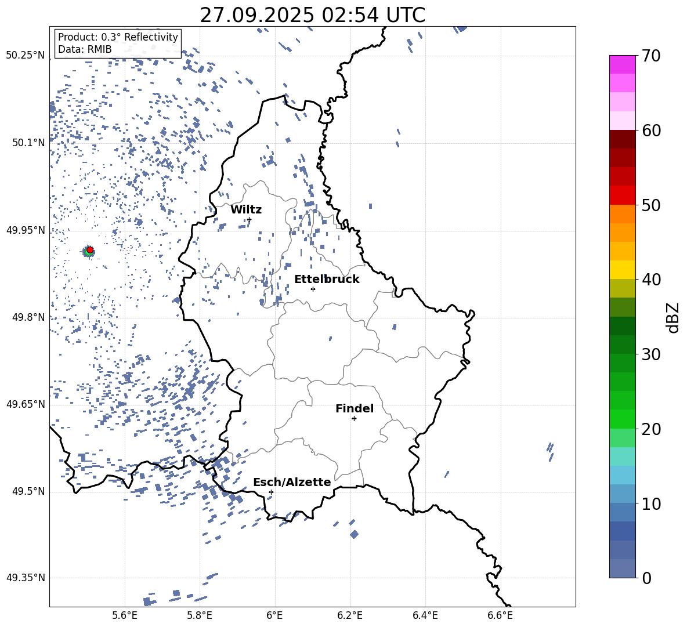Click the Ettelbruck cross marker
This screenshot has height=627, width=687.
313,289
